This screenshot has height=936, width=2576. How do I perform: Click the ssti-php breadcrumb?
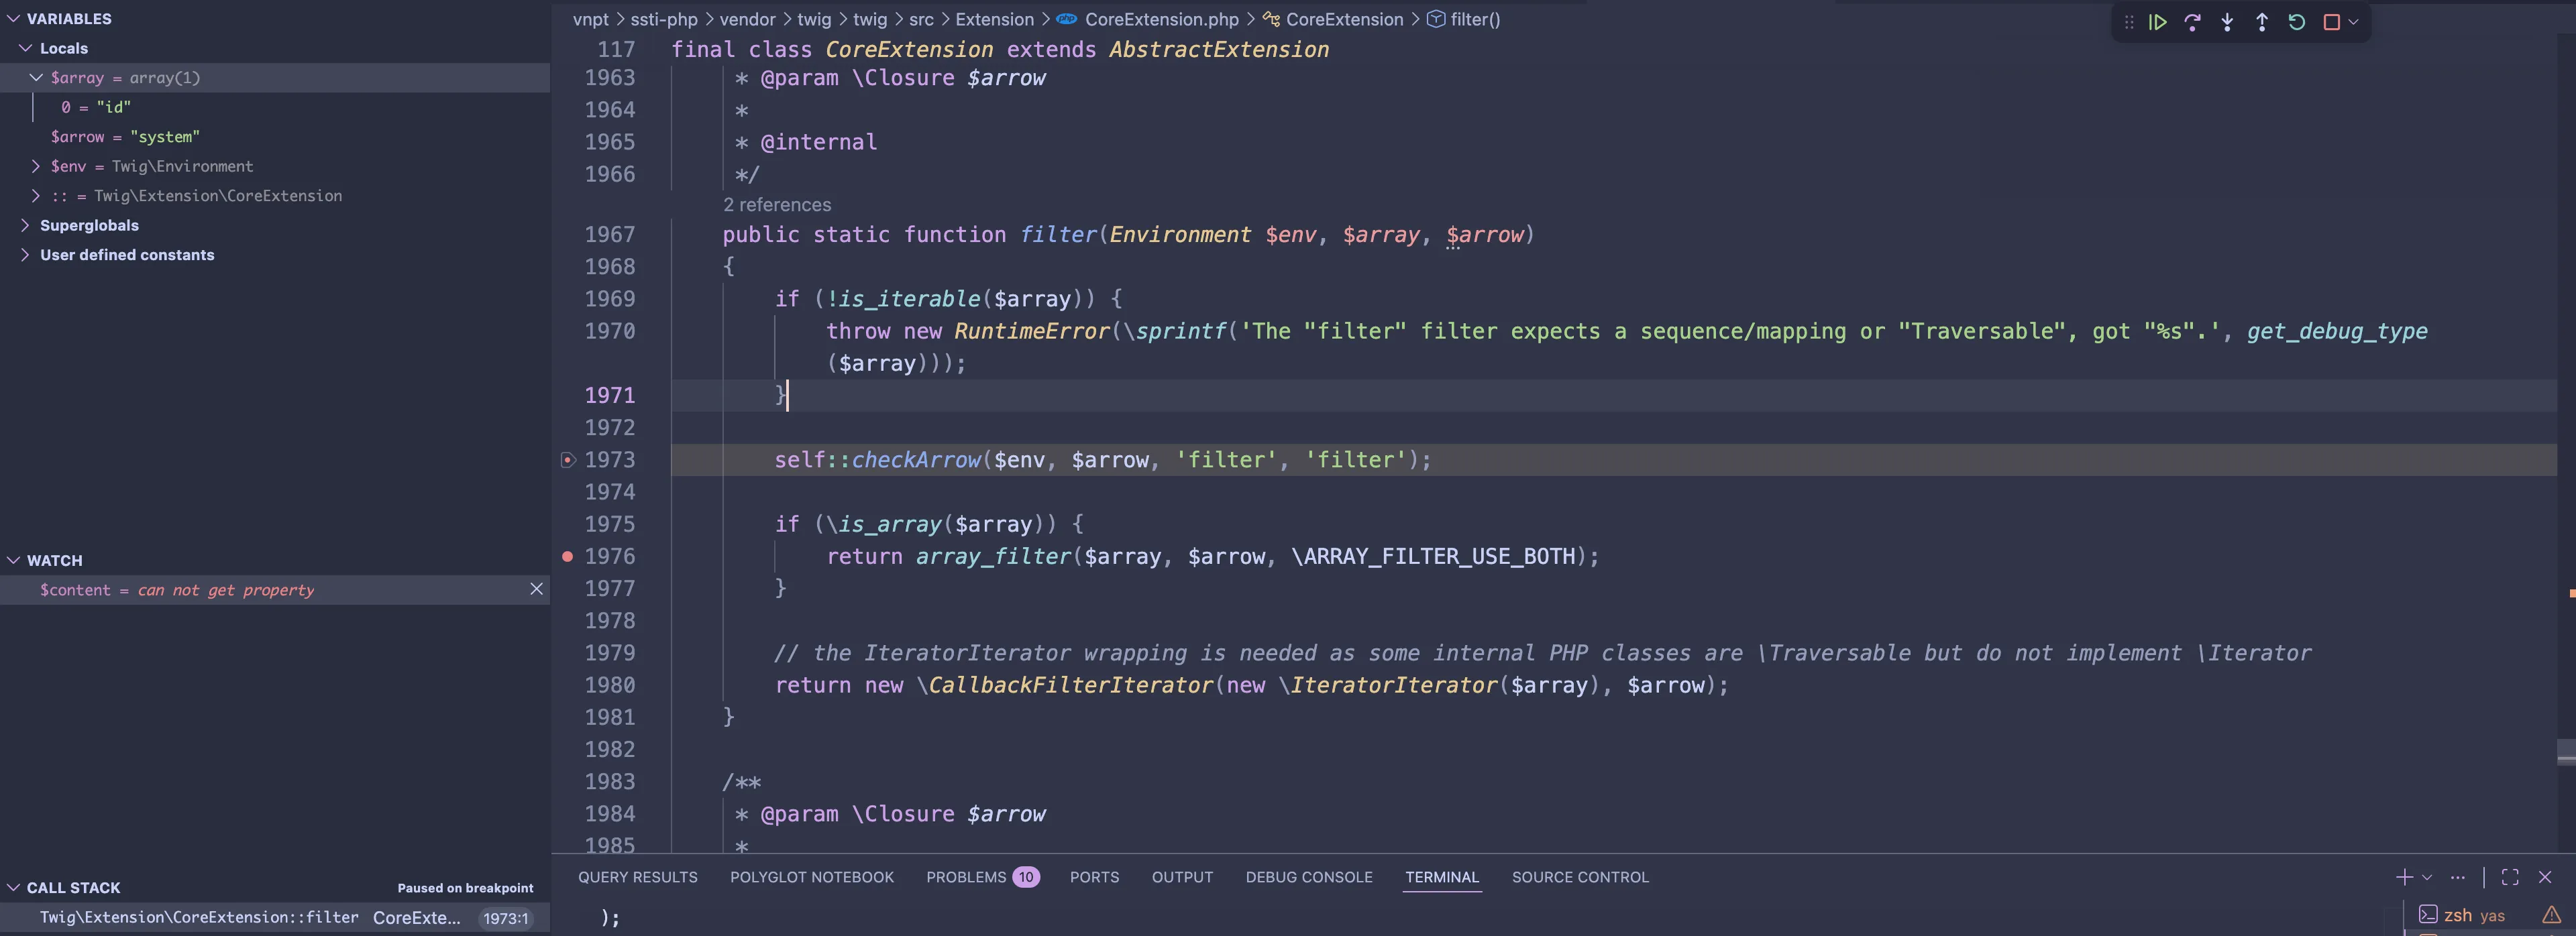coord(664,19)
